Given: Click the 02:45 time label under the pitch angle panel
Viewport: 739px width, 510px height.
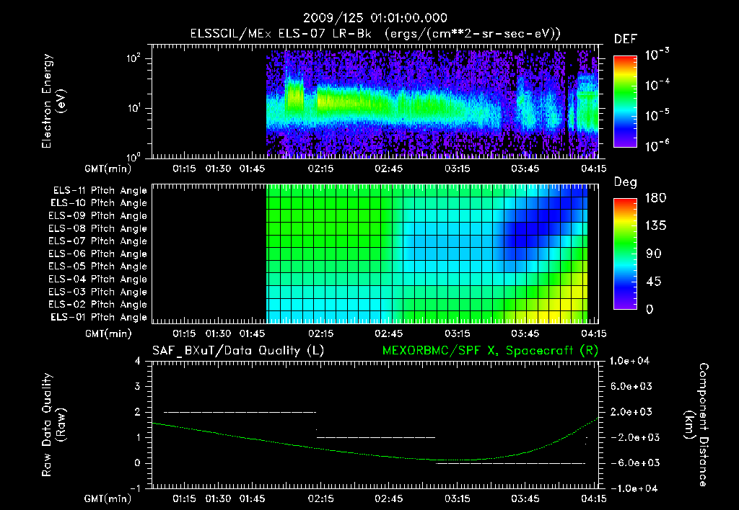Looking at the screenshot, I should coord(389,334).
